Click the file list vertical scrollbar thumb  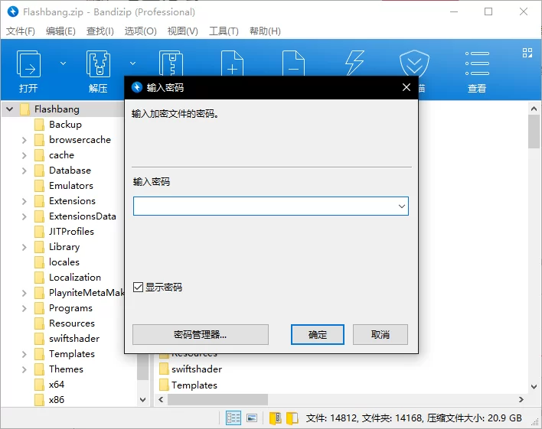tap(534, 132)
